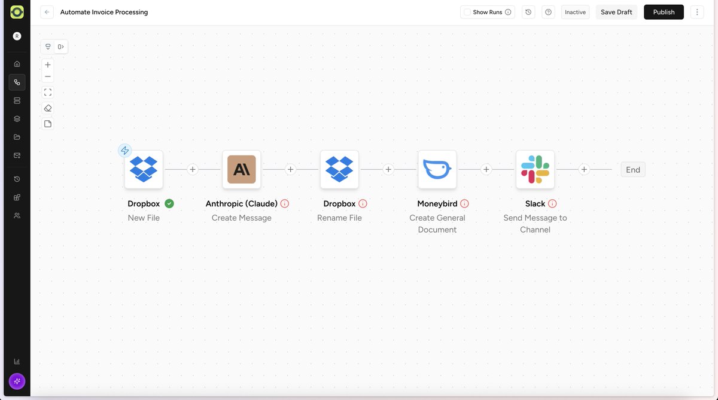Go to Home in the sidebar
Viewport: 718px width, 400px height.
17,64
